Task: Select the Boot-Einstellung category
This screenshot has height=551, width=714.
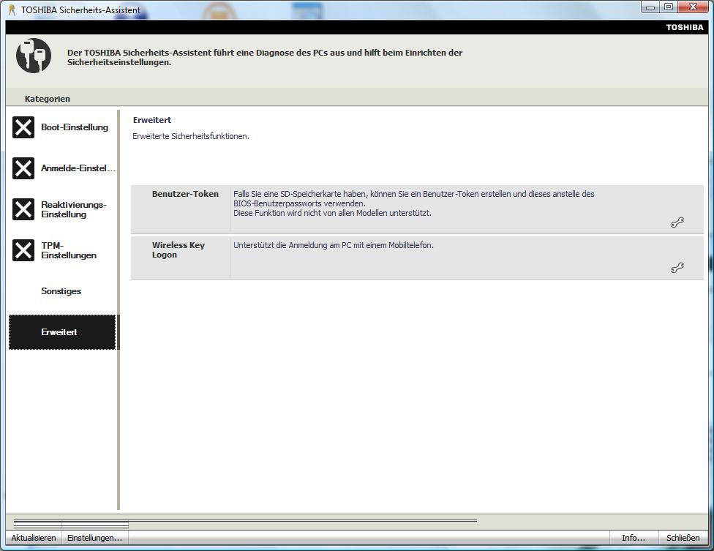Action: pyautogui.click(x=62, y=127)
